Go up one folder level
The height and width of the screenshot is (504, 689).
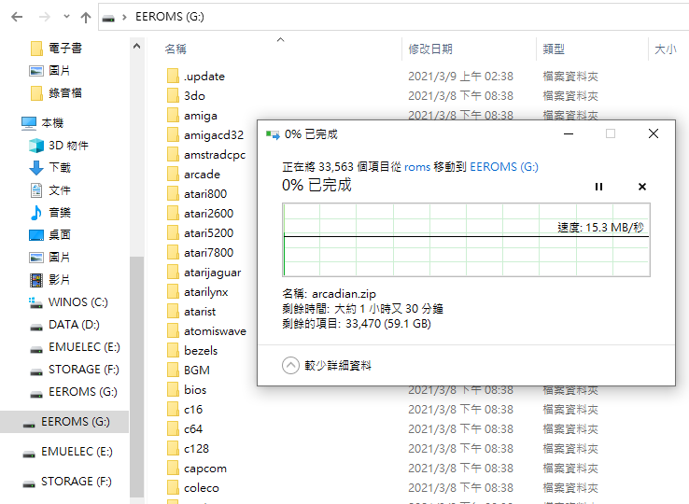pos(86,18)
